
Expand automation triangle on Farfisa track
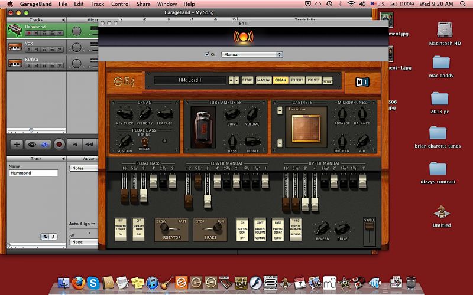(60, 65)
